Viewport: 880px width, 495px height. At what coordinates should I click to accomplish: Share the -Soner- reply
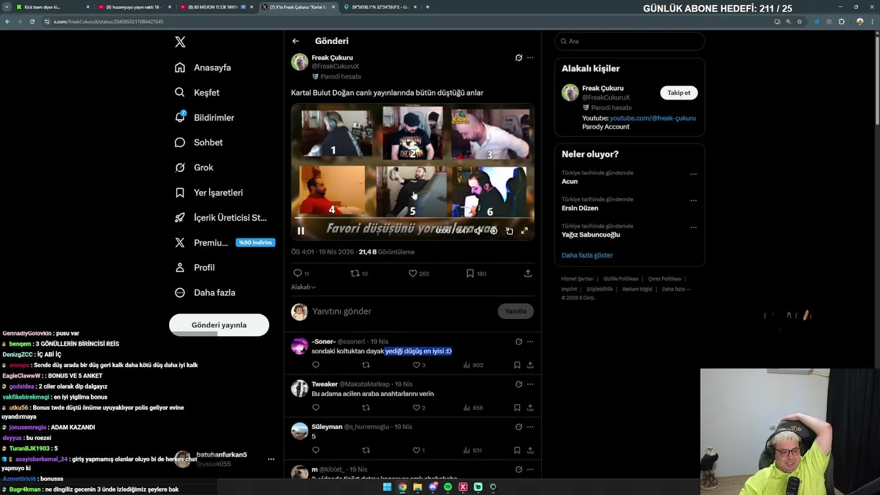pos(530,365)
